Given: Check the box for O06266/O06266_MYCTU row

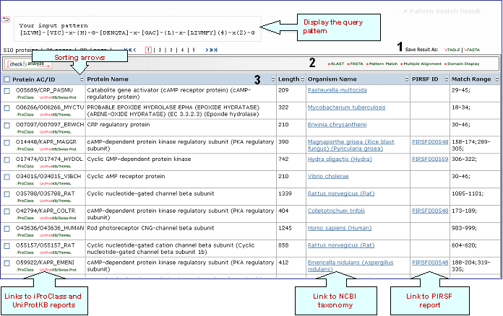Looking at the screenshot, I should (7, 107).
